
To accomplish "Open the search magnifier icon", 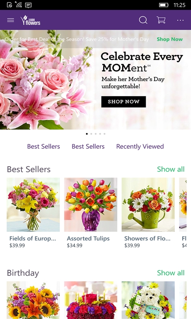I will tap(143, 20).
